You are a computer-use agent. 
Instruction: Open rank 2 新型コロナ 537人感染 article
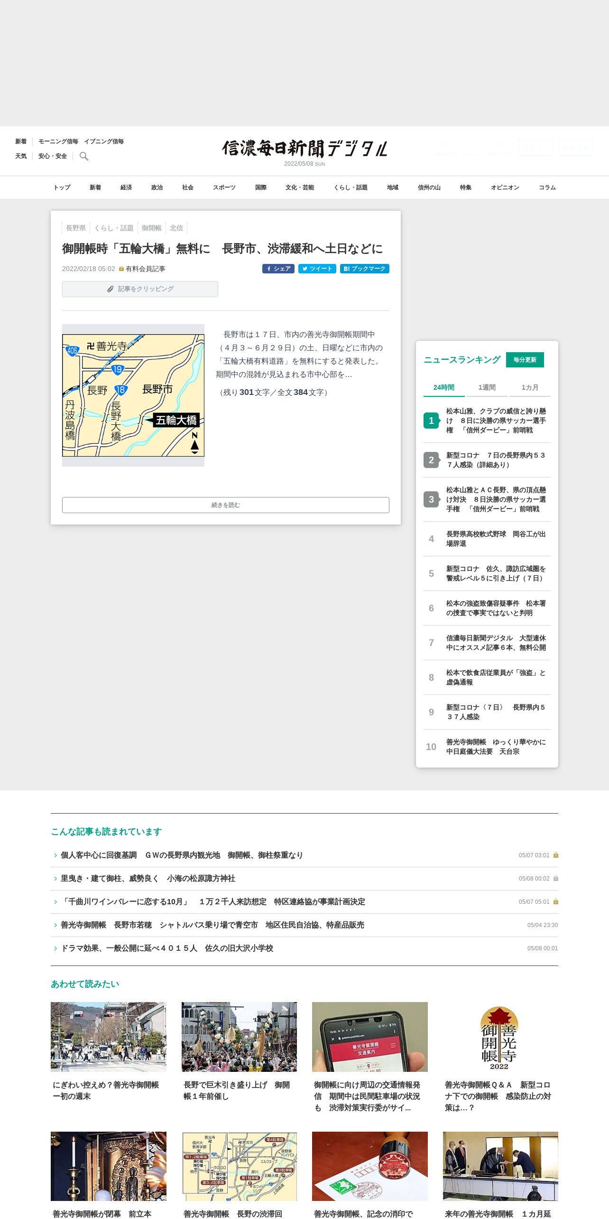pos(487,460)
